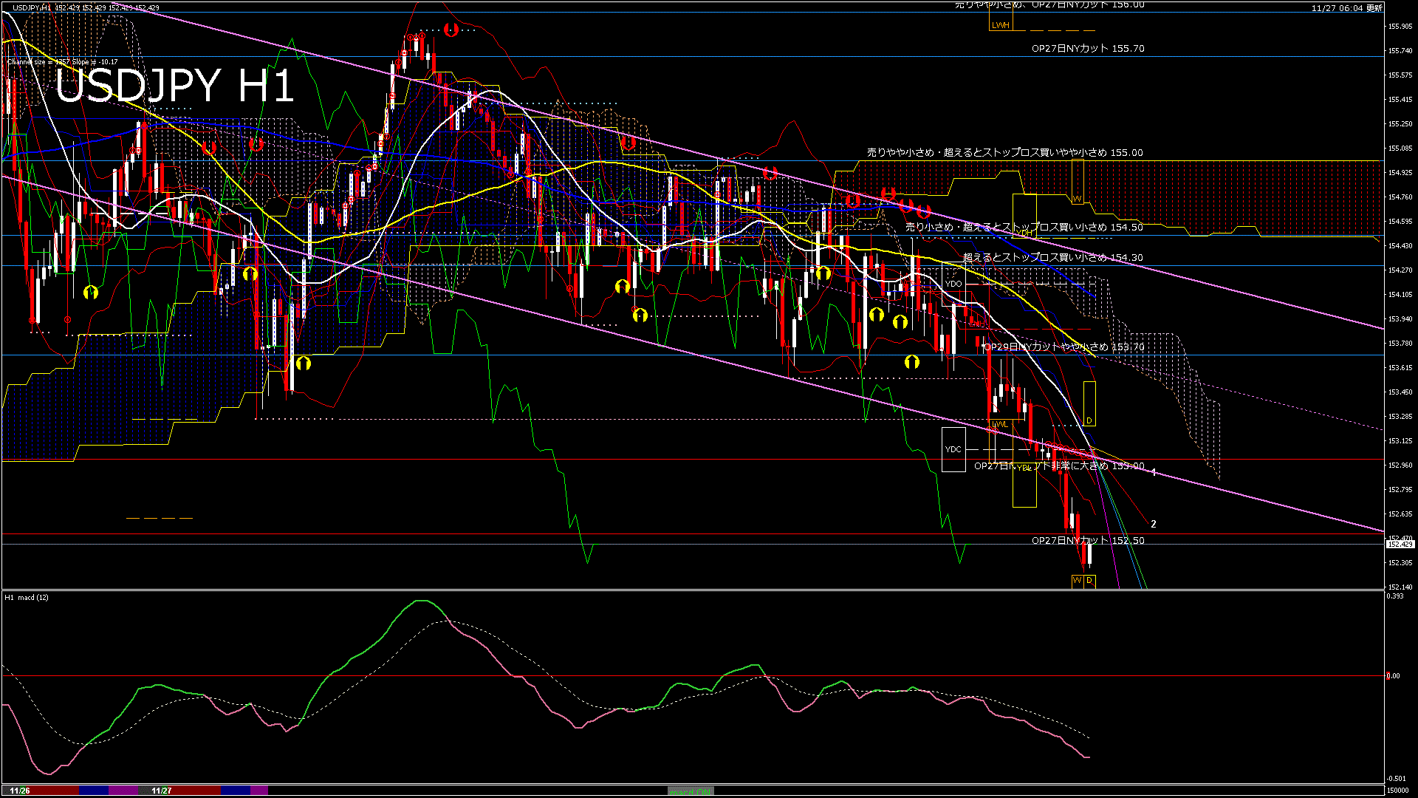
Task: Click the blue session bar after 11/27
Action: (x=236, y=791)
